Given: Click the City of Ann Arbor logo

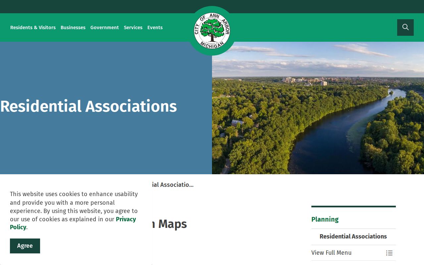Looking at the screenshot, I should pos(212,31).
